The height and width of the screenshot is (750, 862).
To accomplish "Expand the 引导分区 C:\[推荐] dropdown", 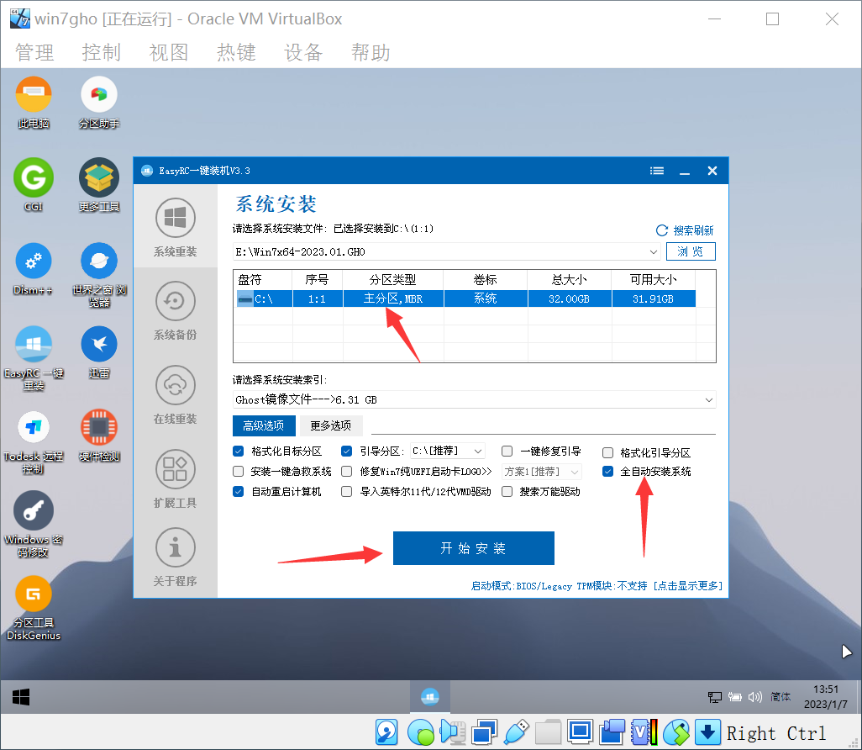I will coord(478,452).
